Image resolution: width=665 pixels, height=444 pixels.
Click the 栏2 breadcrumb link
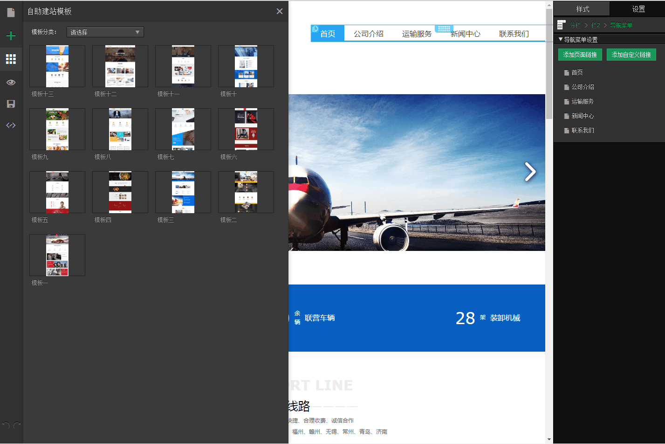596,25
